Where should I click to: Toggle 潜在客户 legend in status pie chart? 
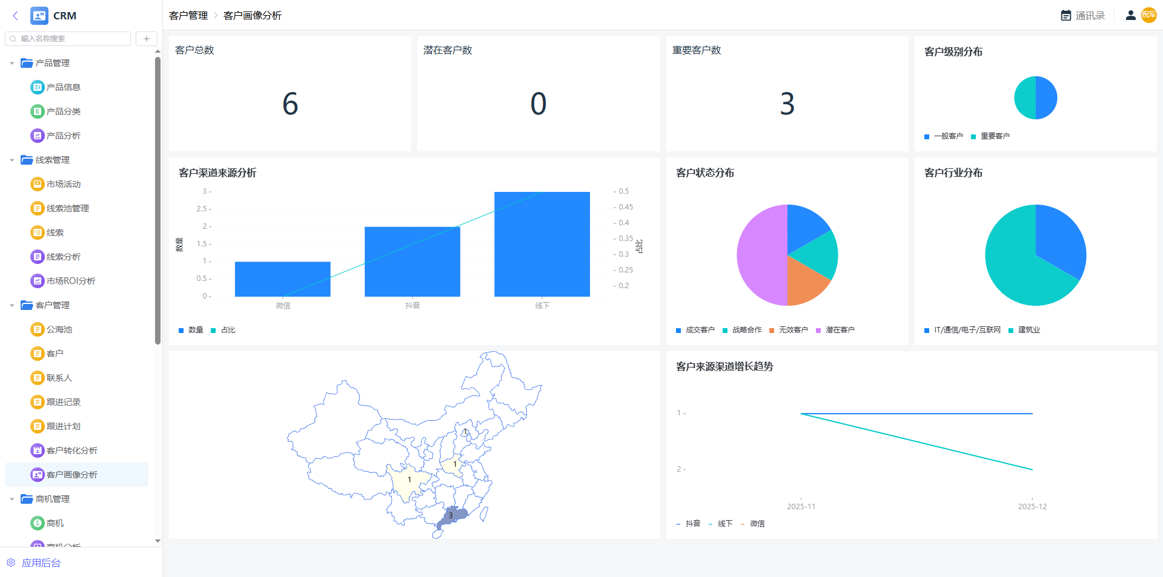click(835, 330)
